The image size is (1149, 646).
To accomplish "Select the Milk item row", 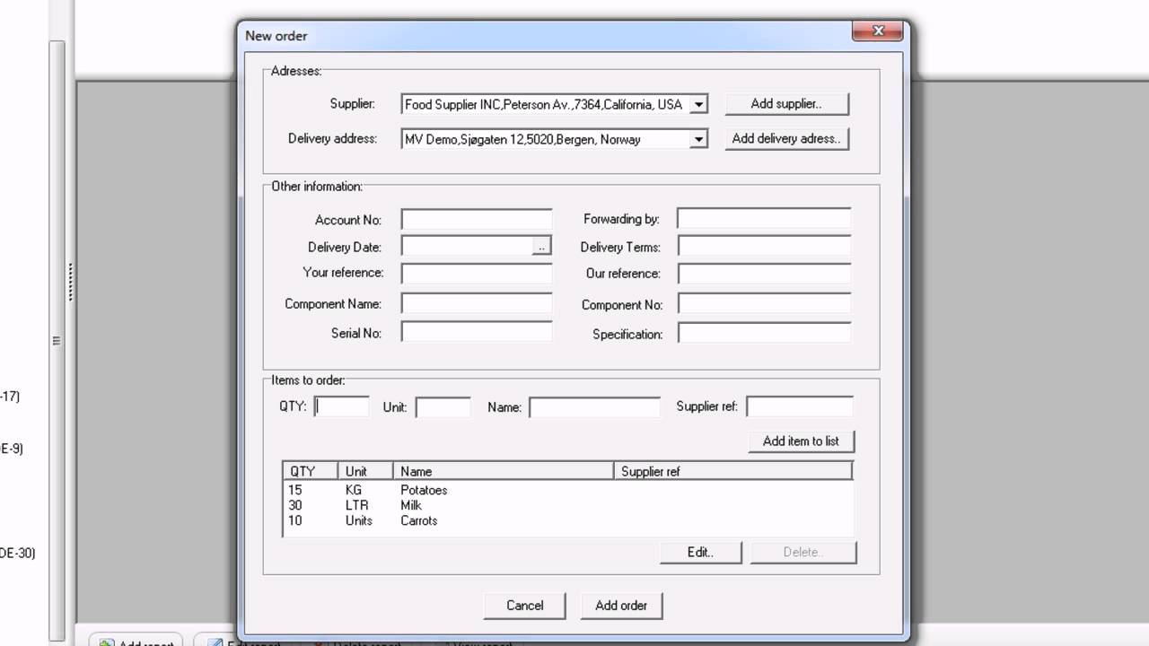I will pyautogui.click(x=567, y=505).
